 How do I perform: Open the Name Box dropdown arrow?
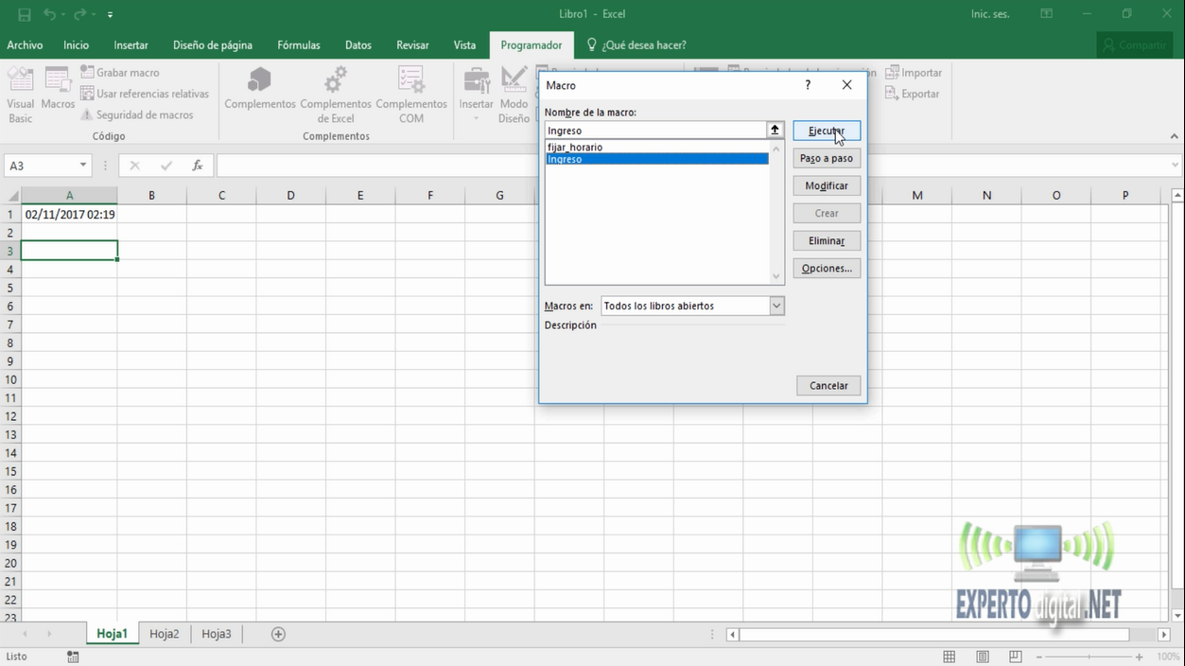83,166
